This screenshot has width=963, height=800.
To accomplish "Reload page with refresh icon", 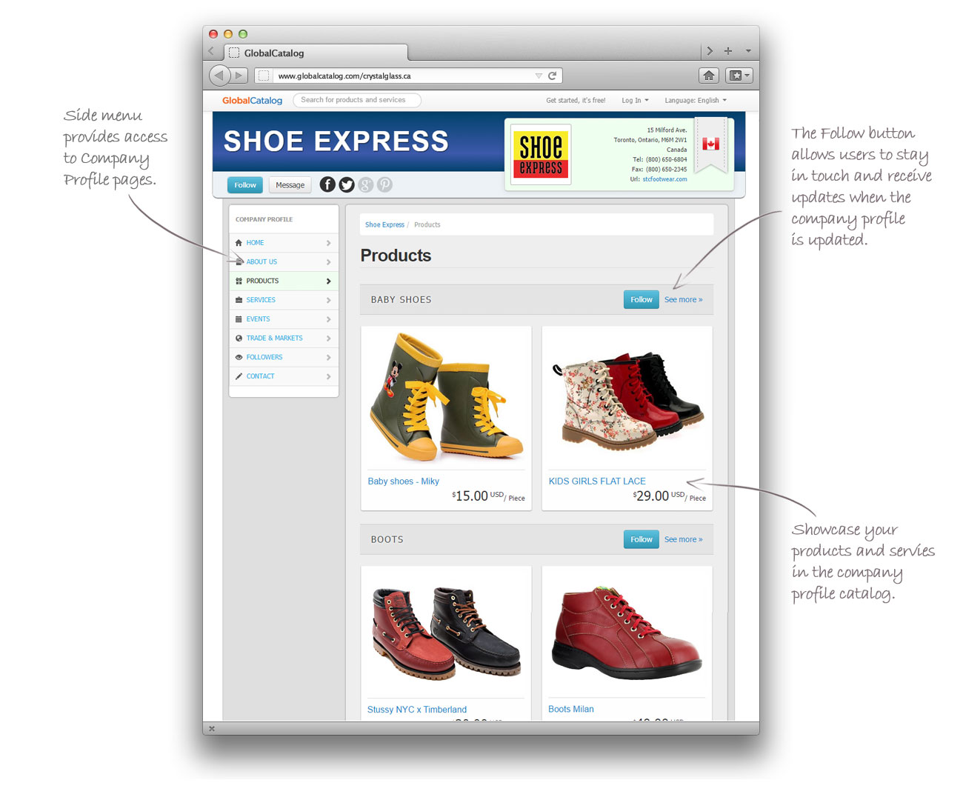I will pyautogui.click(x=552, y=76).
